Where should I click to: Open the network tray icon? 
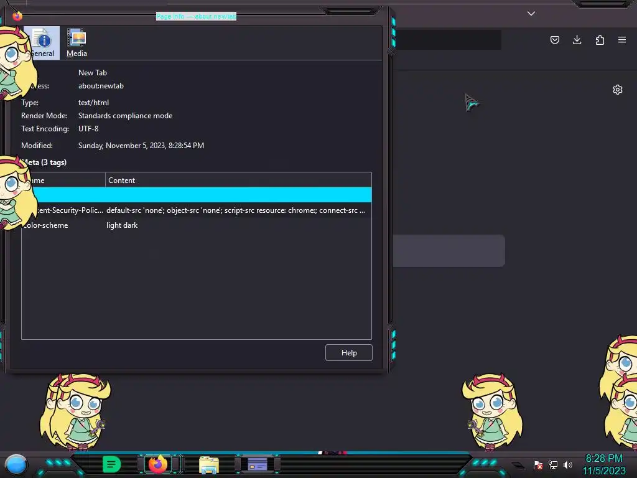(553, 464)
